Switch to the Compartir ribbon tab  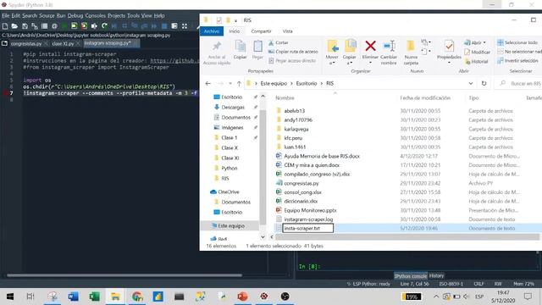pos(261,31)
